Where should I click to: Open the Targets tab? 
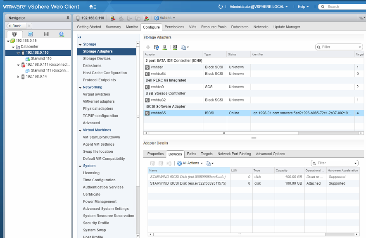pos(207,154)
